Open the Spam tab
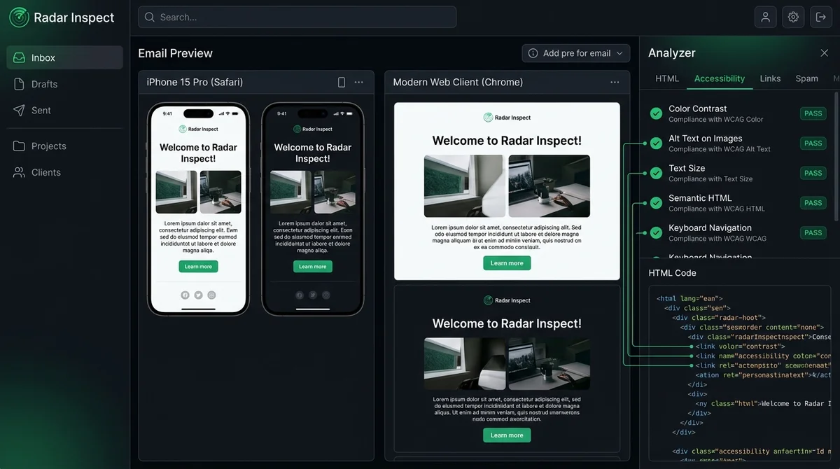Image resolution: width=840 pixels, height=469 pixels. [807, 78]
